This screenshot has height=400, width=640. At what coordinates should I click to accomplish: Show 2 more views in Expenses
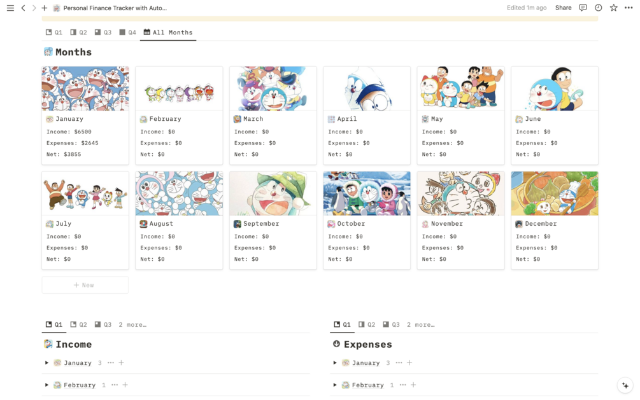pos(421,324)
